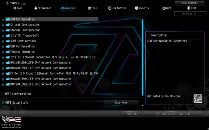
Task: Open My Favorite
Action: click(x=190, y=14)
